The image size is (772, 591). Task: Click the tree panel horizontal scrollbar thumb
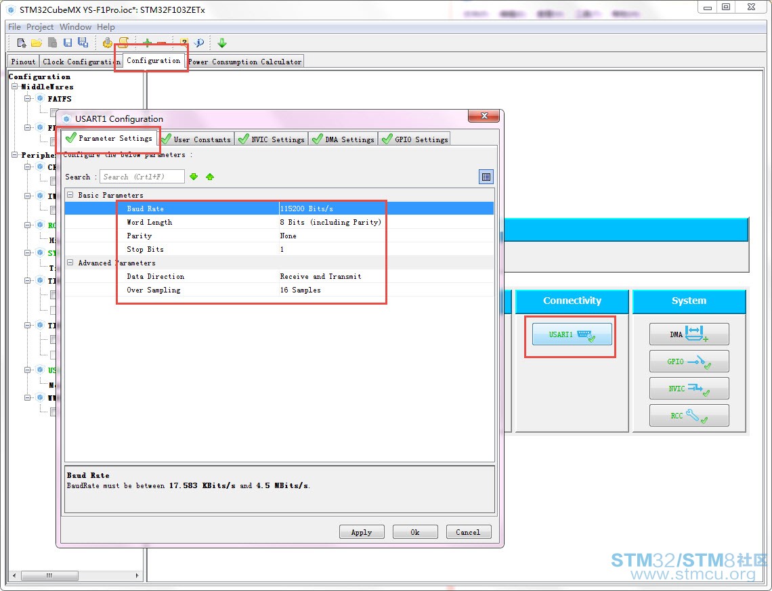(49, 575)
